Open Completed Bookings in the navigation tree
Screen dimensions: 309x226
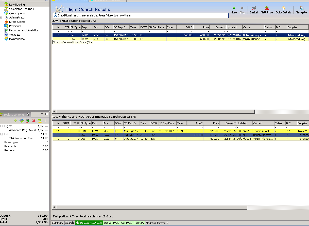click(x=21, y=9)
